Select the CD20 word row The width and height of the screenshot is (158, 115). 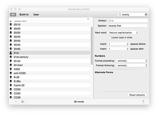tap(50, 89)
